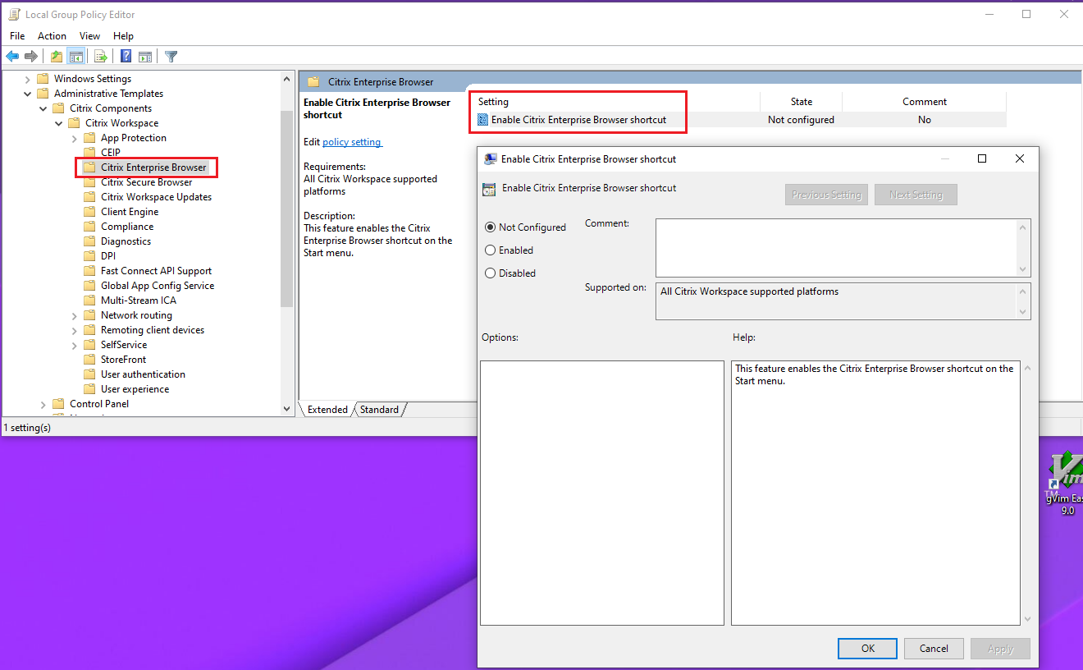1083x670 pixels.
Task: Toggle the action pane using its toolbar icon
Action: point(145,56)
